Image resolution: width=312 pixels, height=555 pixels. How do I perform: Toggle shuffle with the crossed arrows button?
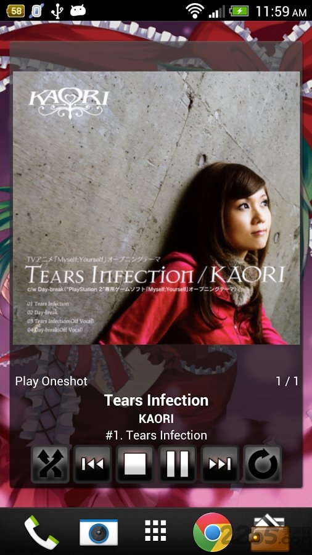(50, 464)
